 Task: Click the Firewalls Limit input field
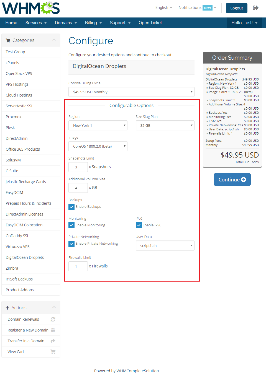point(78,266)
